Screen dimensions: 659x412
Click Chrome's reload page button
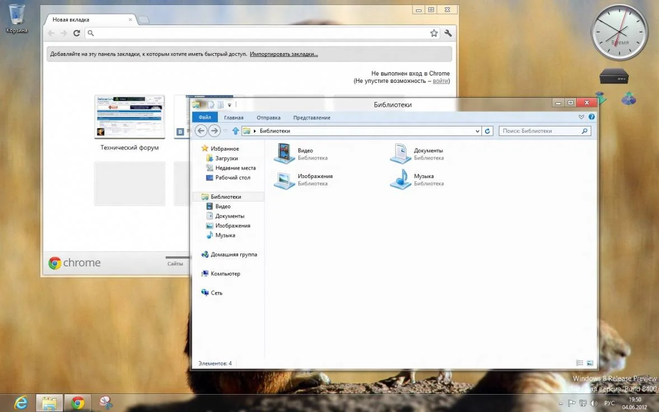tap(77, 33)
